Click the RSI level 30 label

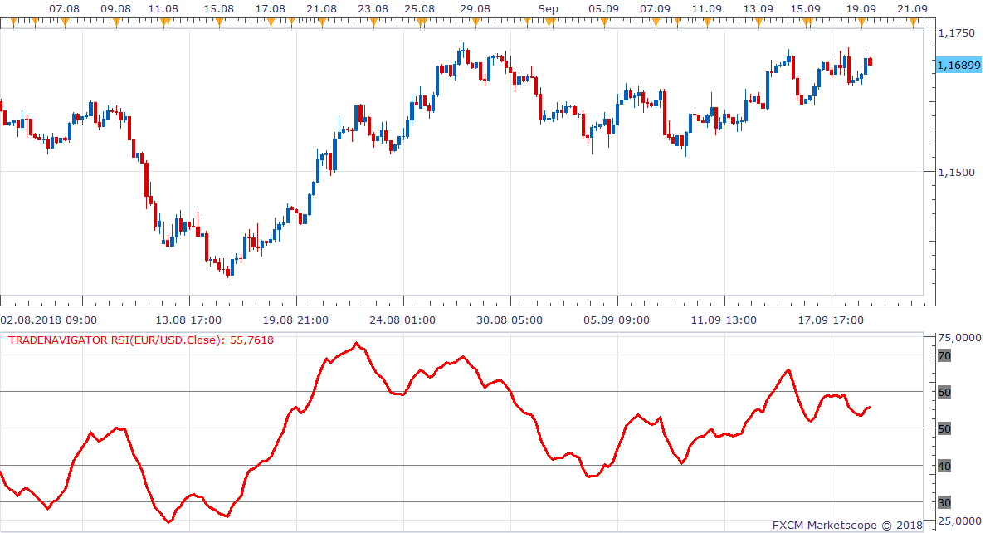coord(944,502)
